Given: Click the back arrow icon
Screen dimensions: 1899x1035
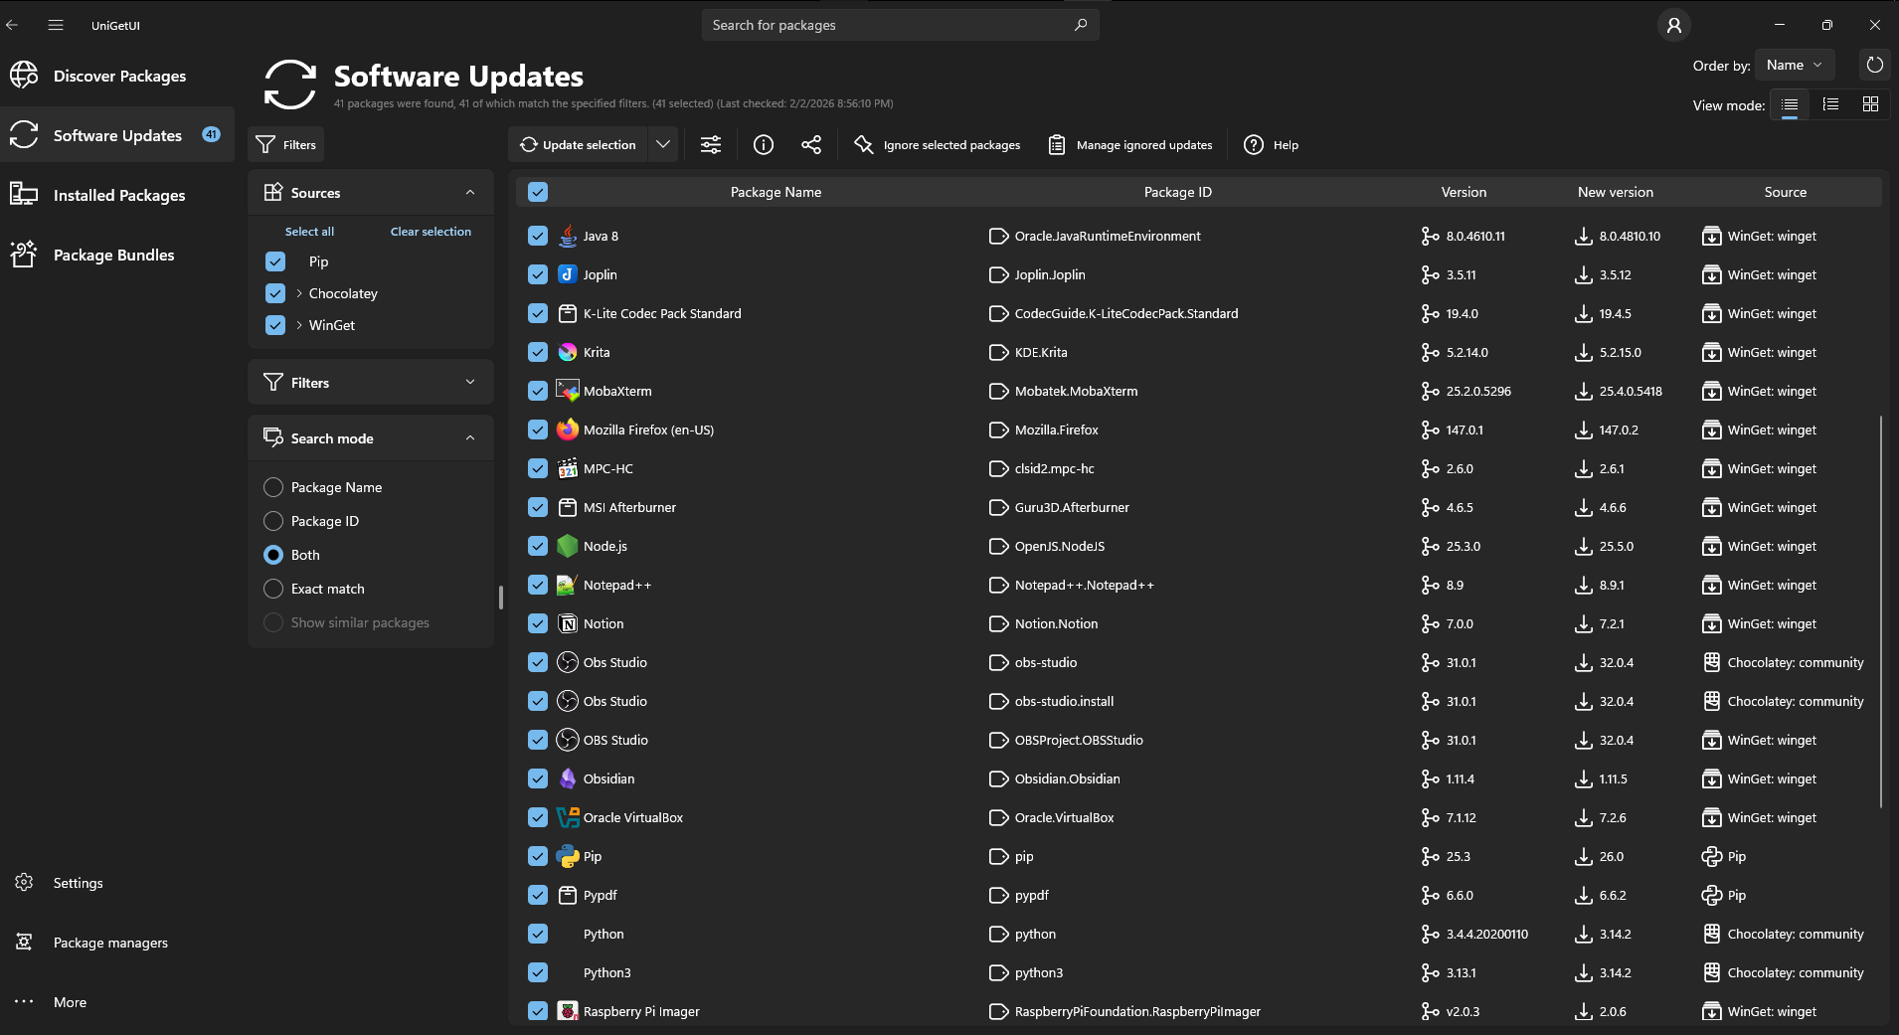Looking at the screenshot, I should (x=13, y=25).
